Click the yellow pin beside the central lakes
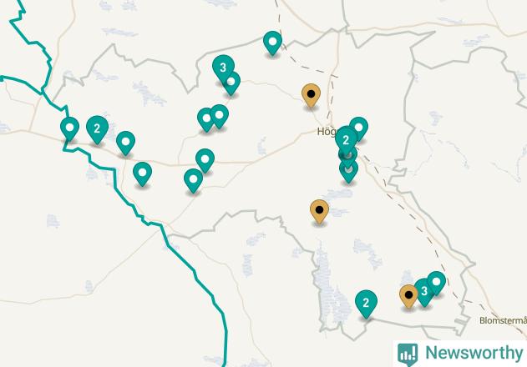This screenshot has height=367, width=527. 319,211
